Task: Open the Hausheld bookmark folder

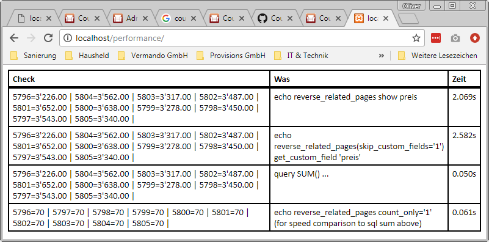Action: pyautogui.click(x=87, y=56)
